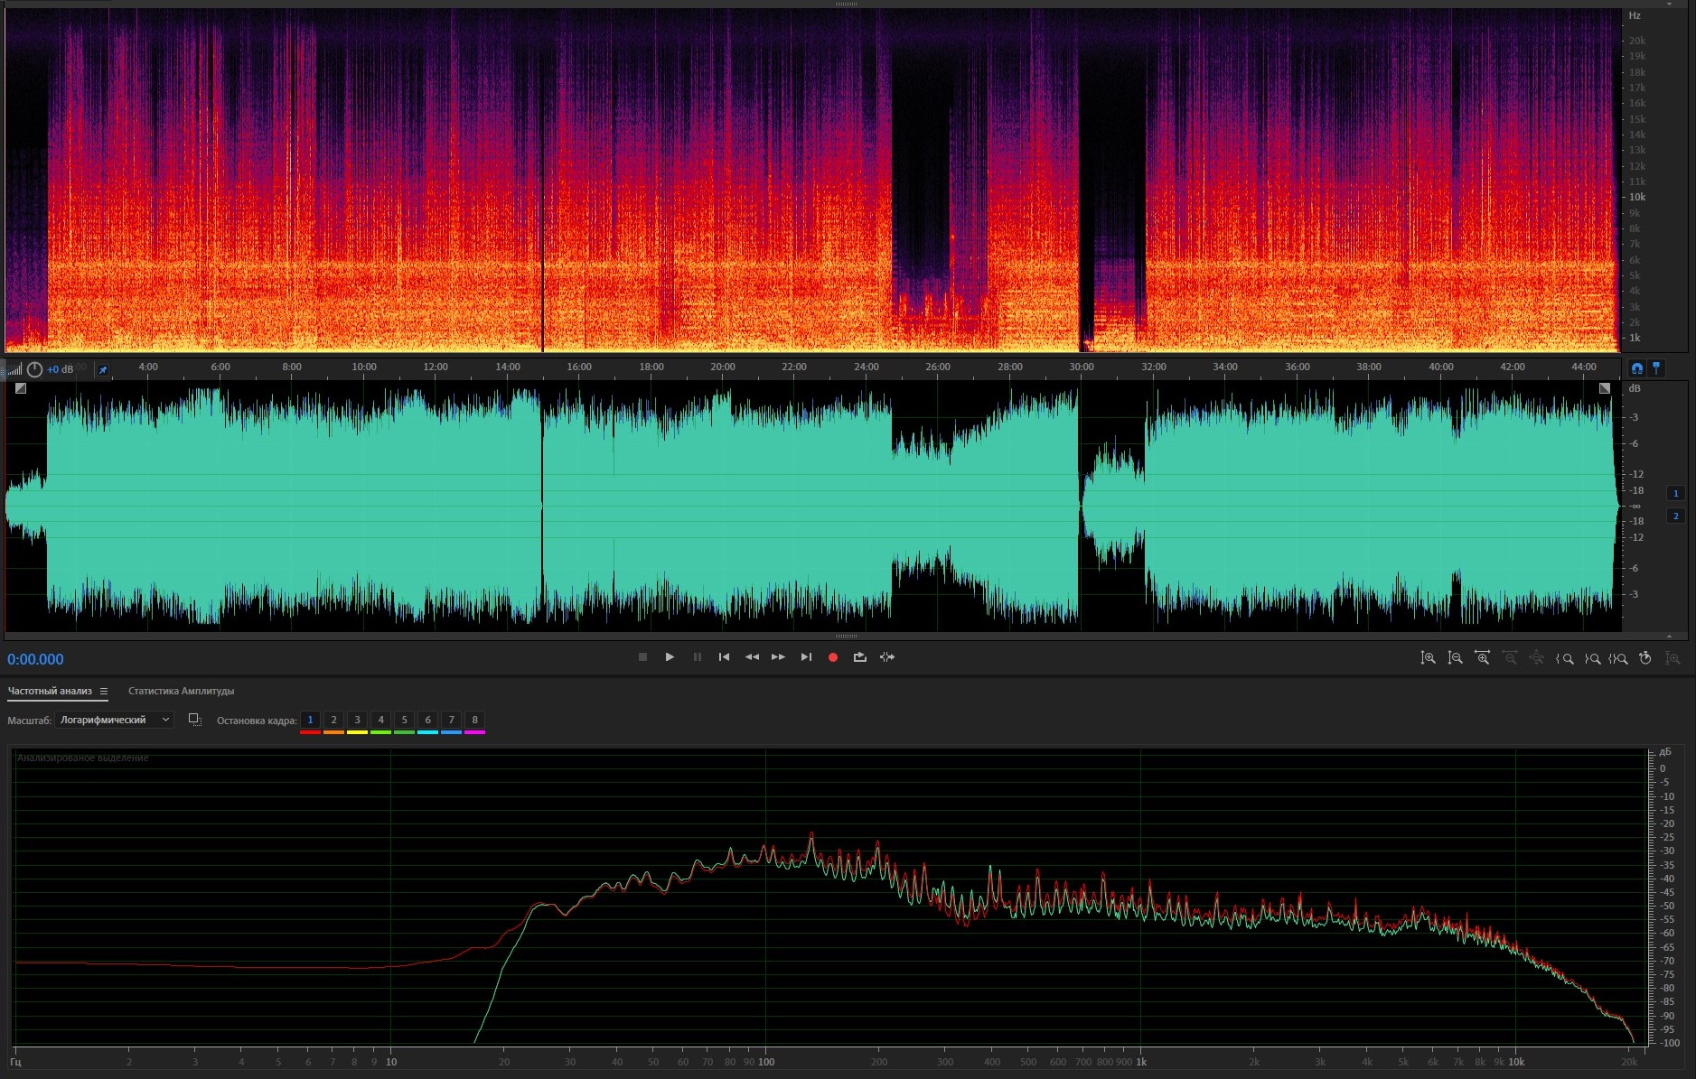This screenshot has height=1079, width=1696.
Task: Zoom in at the selection in-point
Action: click(1565, 658)
